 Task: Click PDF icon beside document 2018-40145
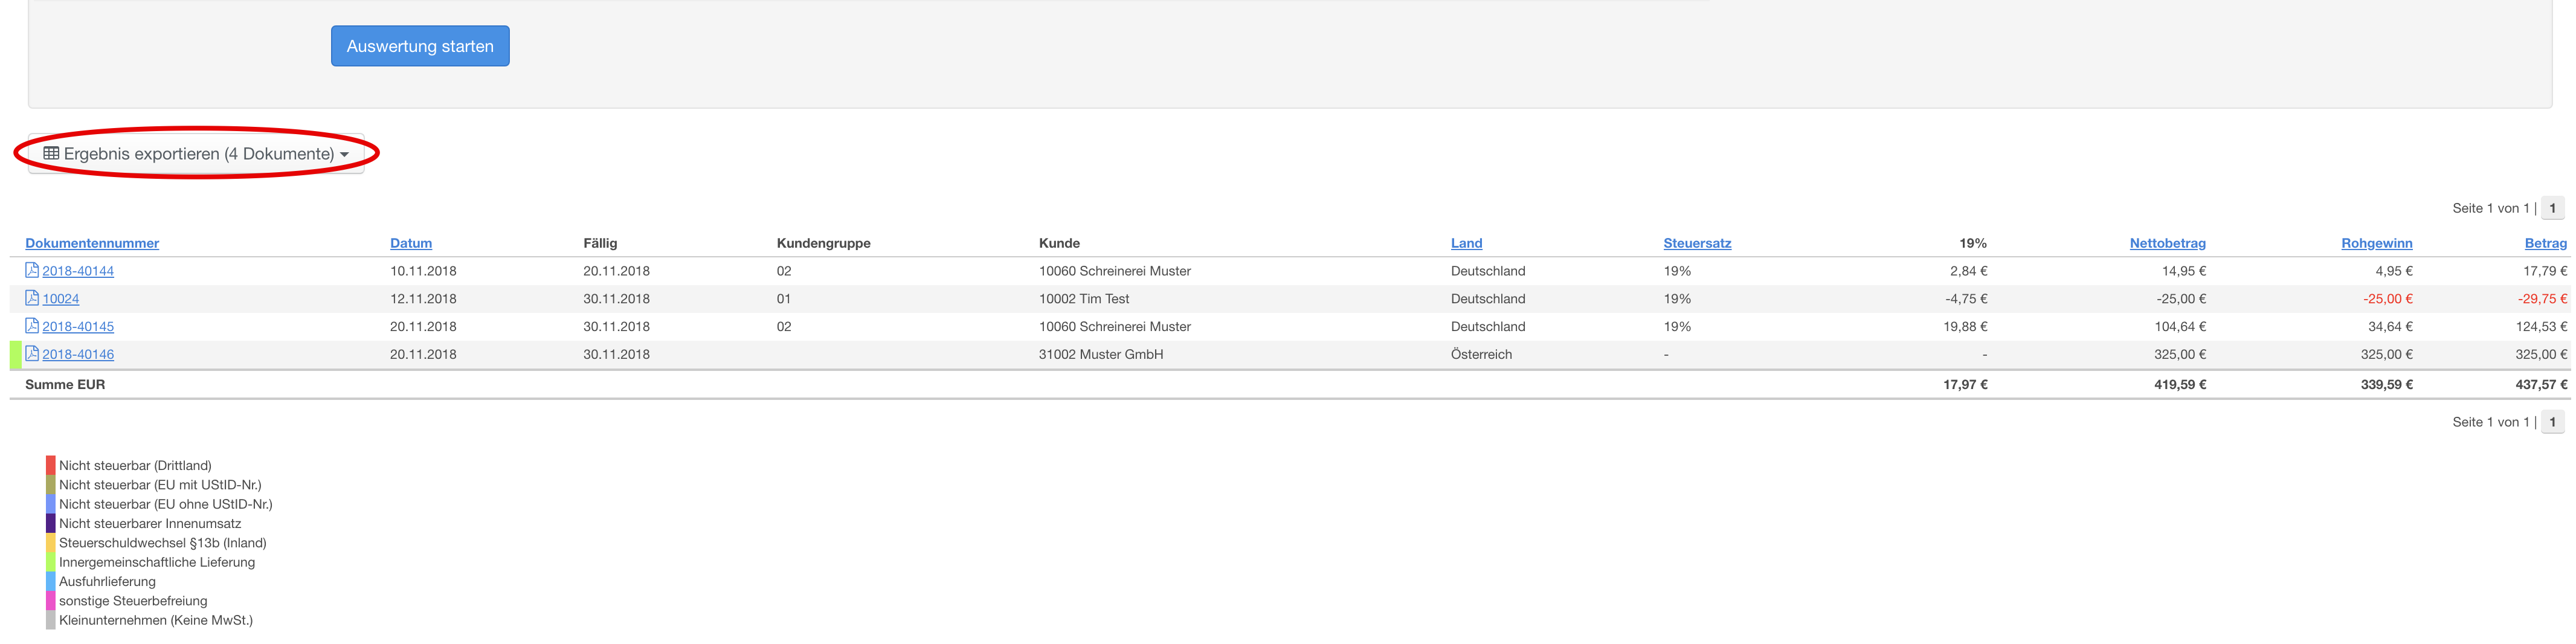coord(32,326)
